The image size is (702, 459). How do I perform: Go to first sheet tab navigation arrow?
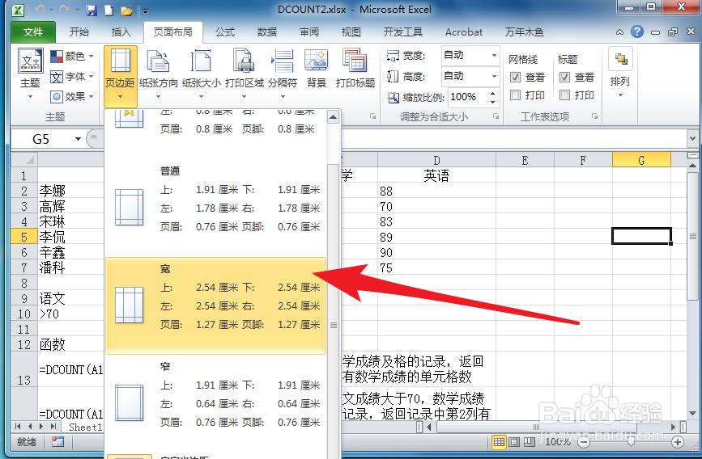click(x=18, y=427)
